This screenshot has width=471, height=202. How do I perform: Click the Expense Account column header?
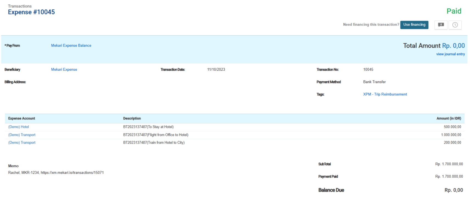point(22,118)
